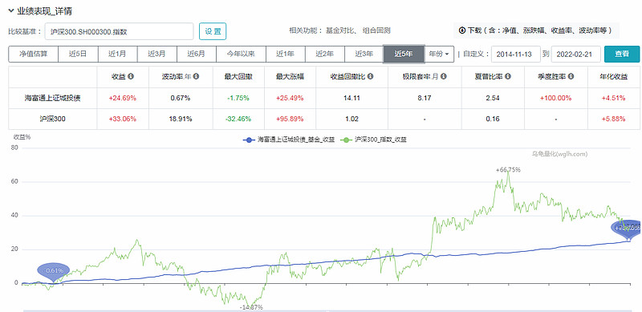This screenshot has height=312, width=642.
Task: Switch to the 近3年 period tab
Action: pyautogui.click(x=364, y=54)
